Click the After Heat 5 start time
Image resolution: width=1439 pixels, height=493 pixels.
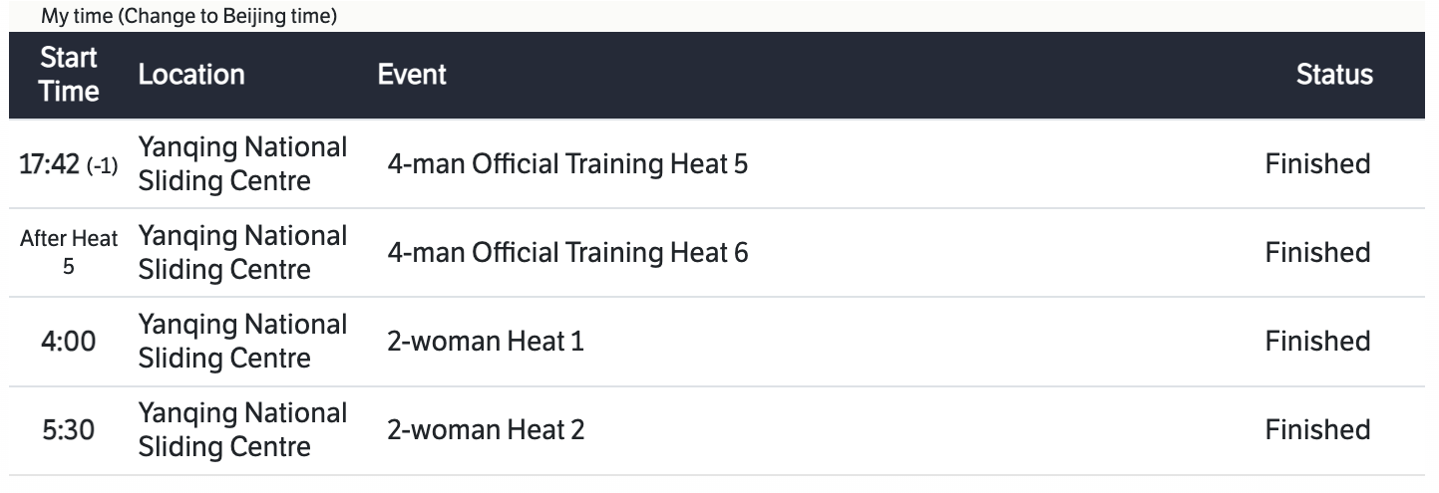click(69, 253)
